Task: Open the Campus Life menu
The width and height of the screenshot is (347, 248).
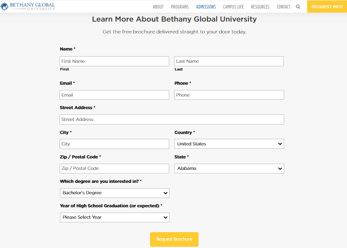Action: click(x=233, y=7)
